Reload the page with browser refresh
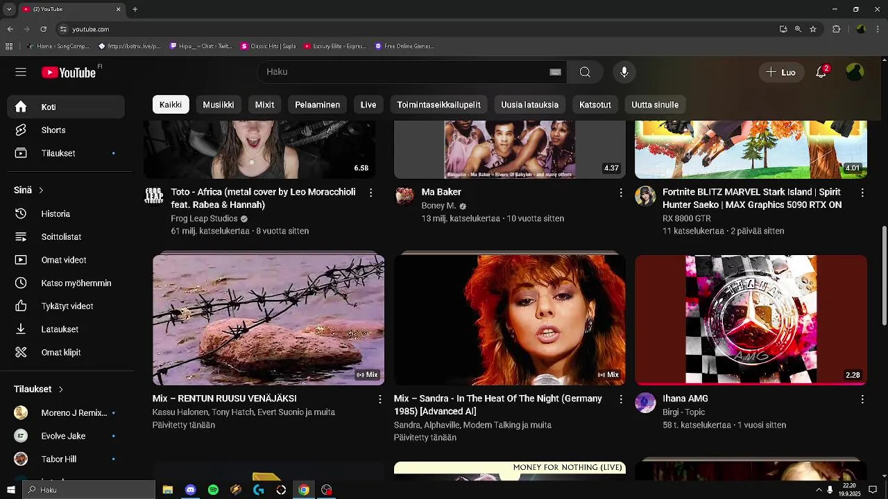The image size is (888, 499). [43, 29]
